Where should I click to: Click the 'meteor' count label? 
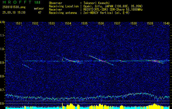tap(39, 8)
